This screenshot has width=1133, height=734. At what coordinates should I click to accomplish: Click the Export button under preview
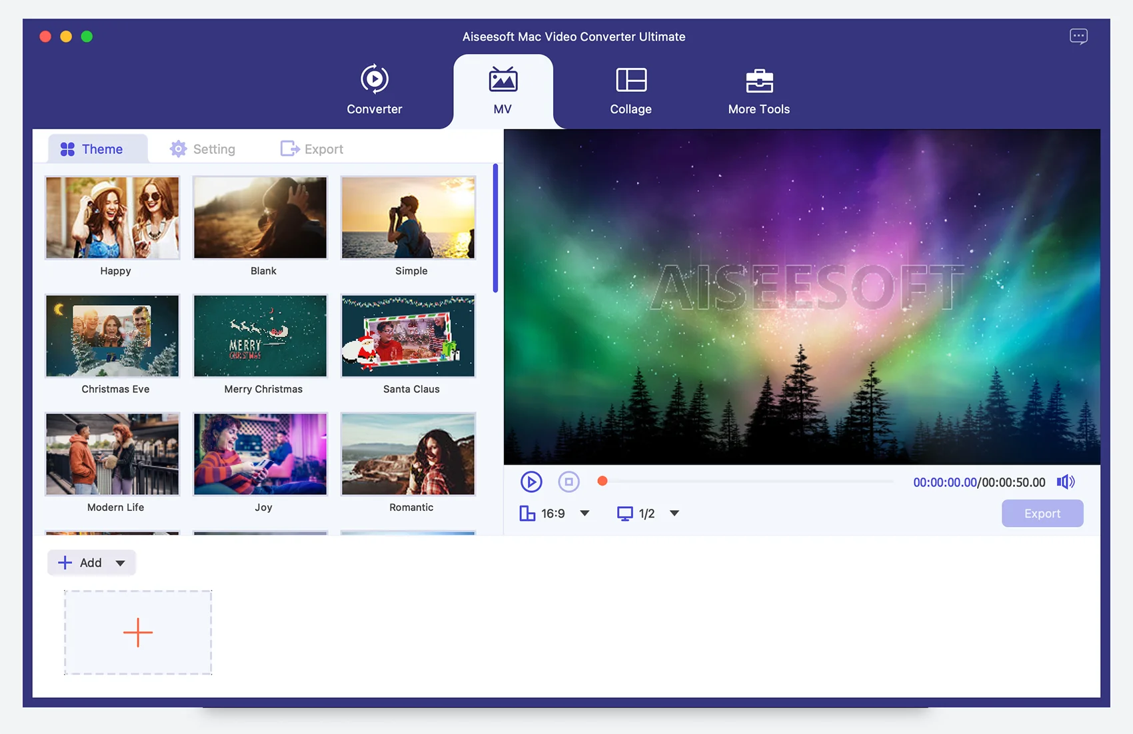(1042, 514)
